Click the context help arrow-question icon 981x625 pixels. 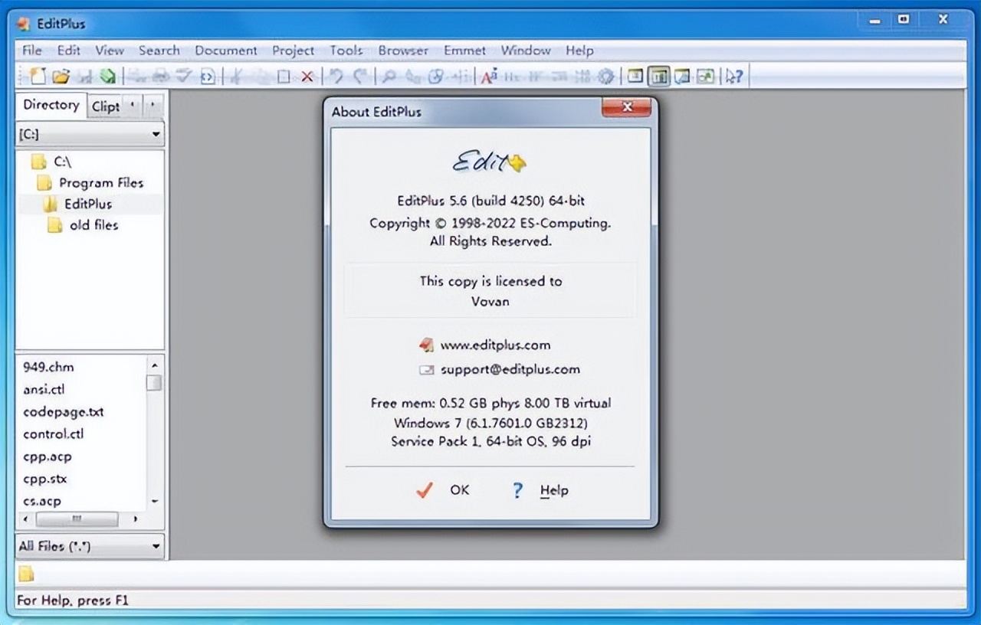[x=734, y=76]
